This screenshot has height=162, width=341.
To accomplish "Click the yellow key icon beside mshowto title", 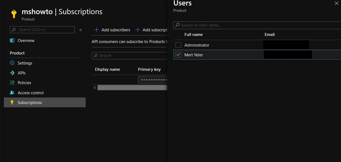I will click(x=14, y=14).
